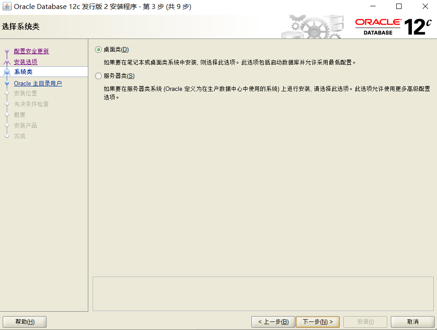Maximize the installer window

(399, 6)
